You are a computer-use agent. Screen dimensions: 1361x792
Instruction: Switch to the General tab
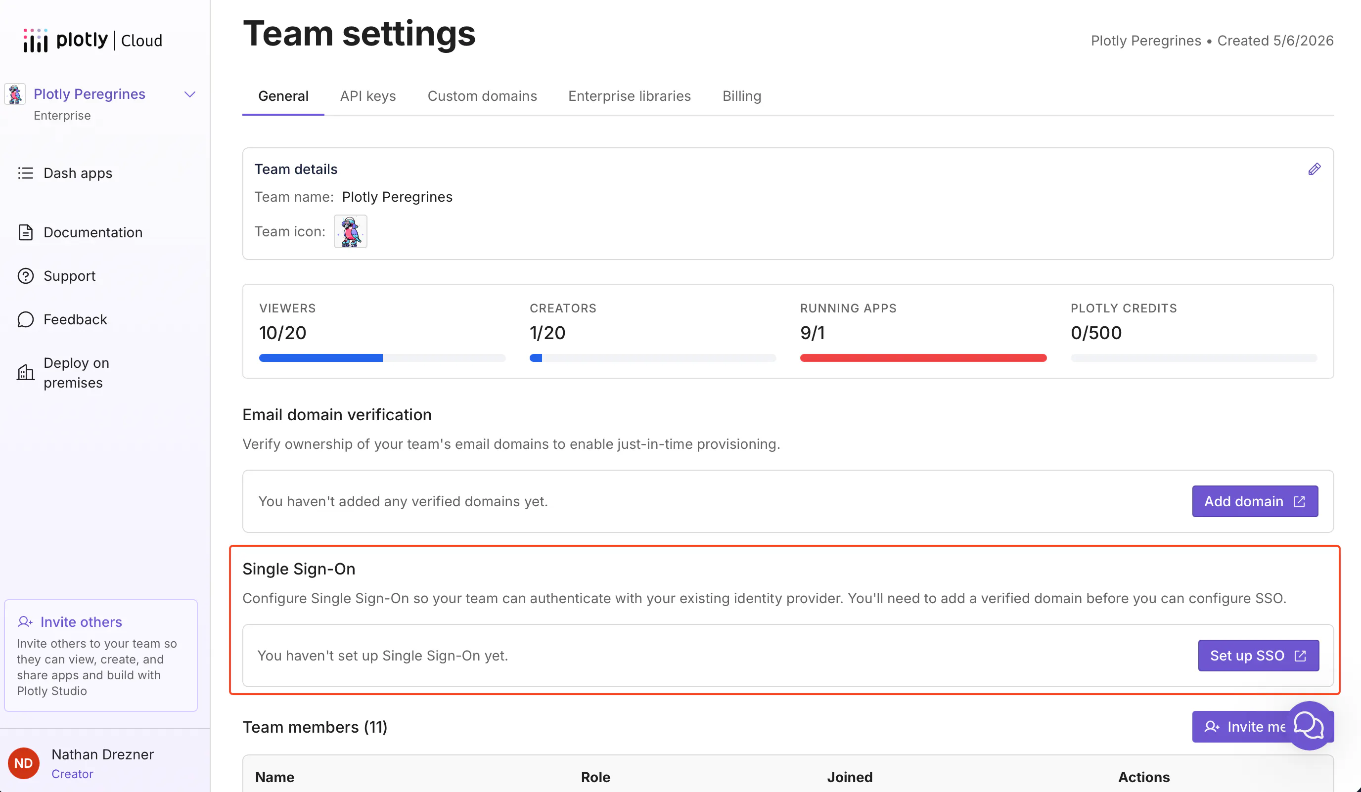point(283,95)
